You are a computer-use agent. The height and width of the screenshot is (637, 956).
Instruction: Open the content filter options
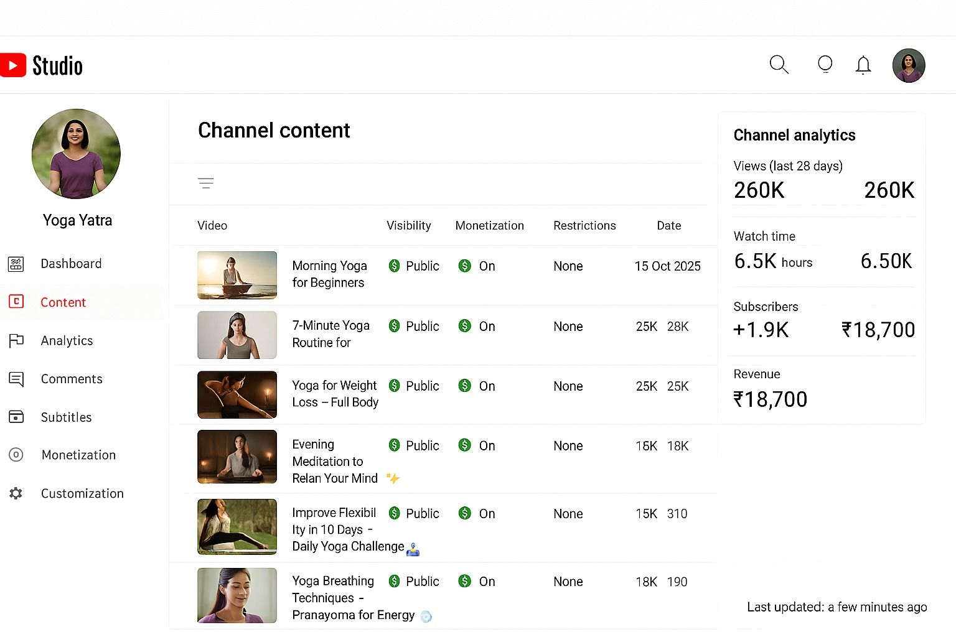click(206, 182)
